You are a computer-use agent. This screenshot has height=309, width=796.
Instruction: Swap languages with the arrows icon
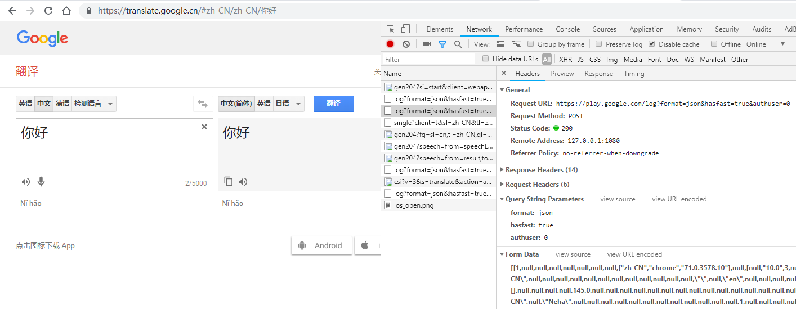coord(203,104)
